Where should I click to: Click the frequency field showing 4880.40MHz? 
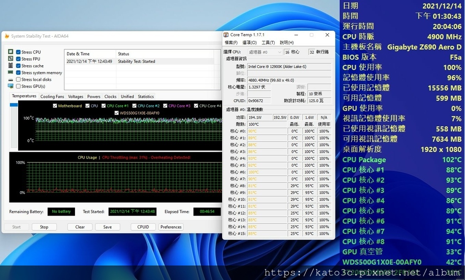pyautogui.click(x=289, y=80)
